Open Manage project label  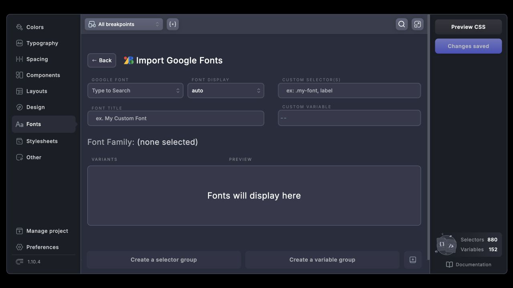(x=47, y=231)
